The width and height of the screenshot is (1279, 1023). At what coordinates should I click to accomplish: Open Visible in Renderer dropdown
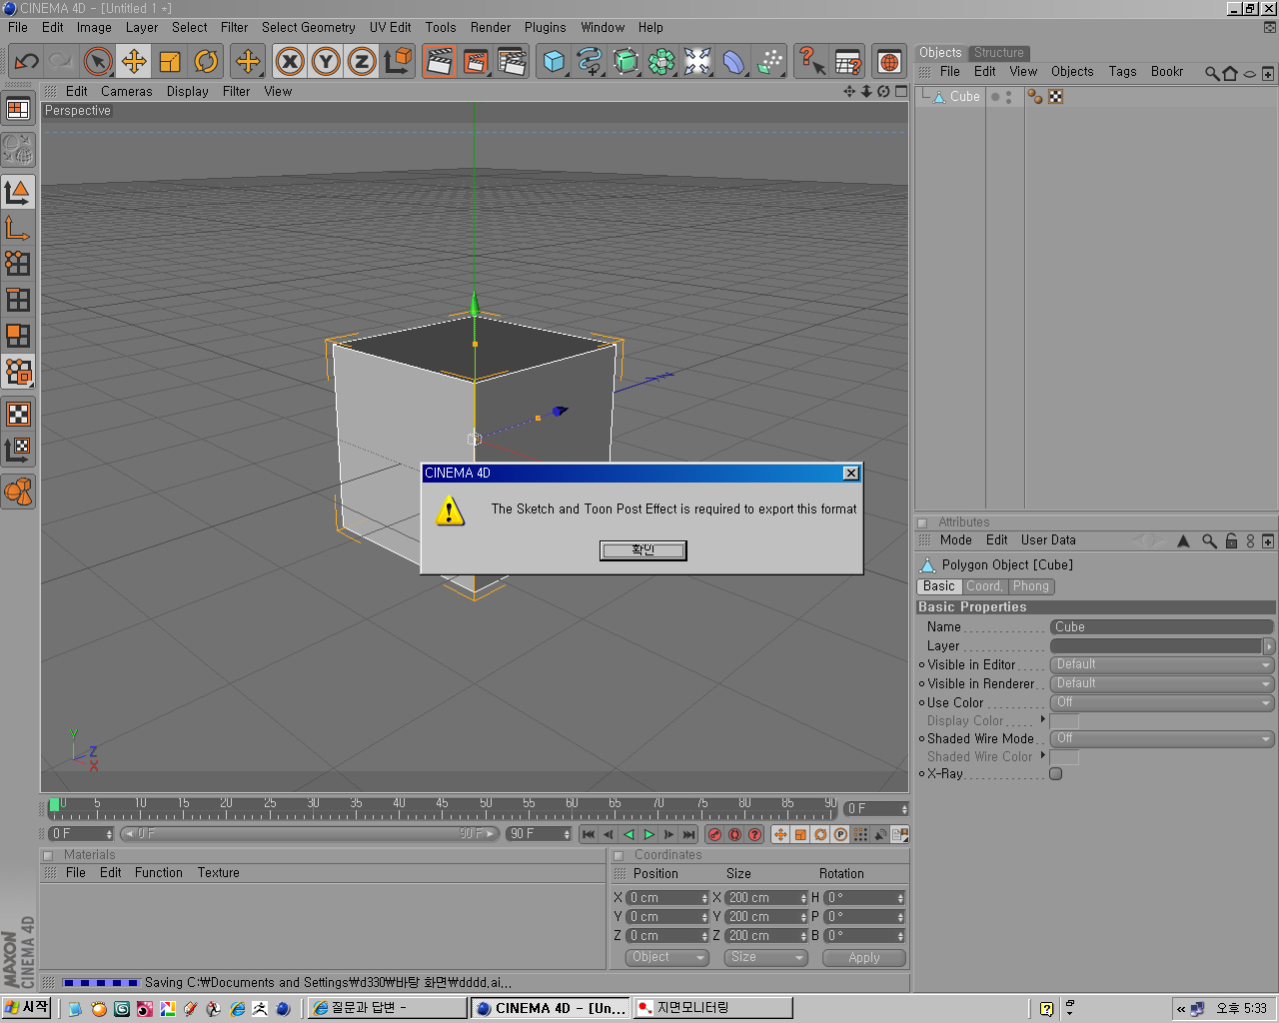[1162, 683]
